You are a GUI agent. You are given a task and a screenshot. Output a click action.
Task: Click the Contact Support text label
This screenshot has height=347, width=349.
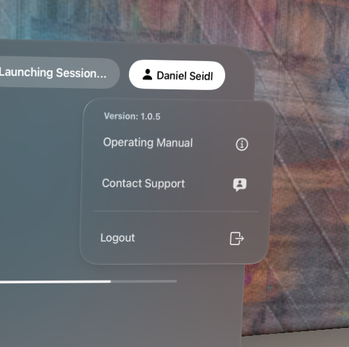click(144, 184)
